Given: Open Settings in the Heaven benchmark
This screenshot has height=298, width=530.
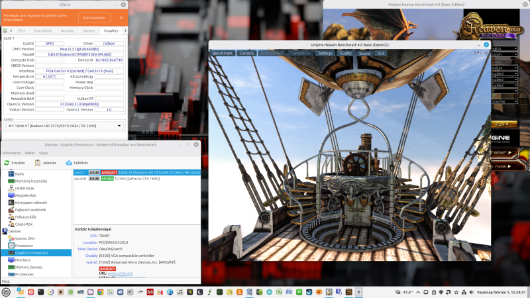Looking at the screenshot, I should pos(325,54).
